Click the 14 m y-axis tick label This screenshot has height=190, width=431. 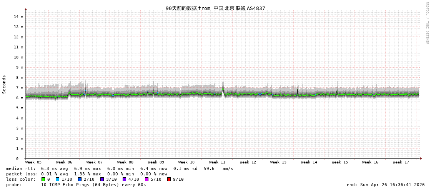click(19, 17)
